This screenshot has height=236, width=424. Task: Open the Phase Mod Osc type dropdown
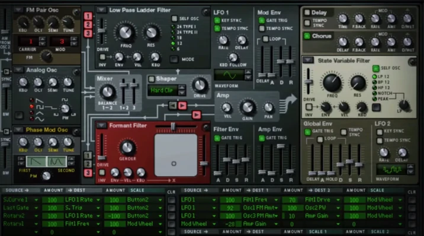click(19, 130)
